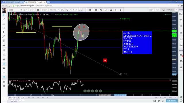This screenshot has width=184, height=103.
Task: Select candlestick bar style icon
Action: [x=31, y=10]
